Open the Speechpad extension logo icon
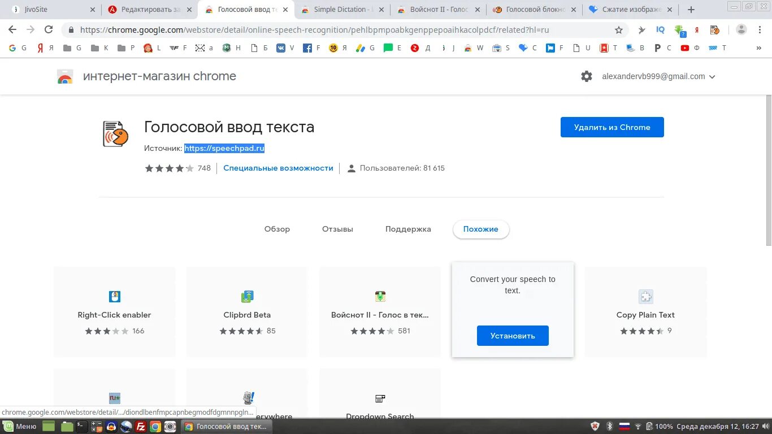Viewport: 772px width, 434px height. tap(115, 134)
